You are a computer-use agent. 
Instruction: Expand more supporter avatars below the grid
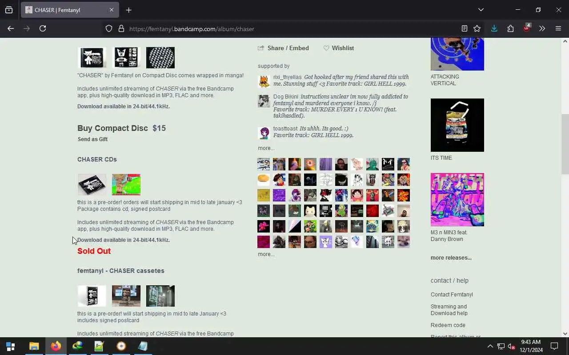coord(266,254)
